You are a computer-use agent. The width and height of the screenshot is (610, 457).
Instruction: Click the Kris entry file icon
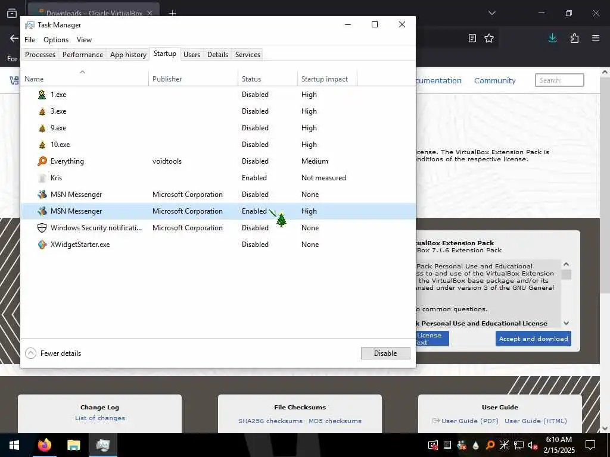(42, 178)
